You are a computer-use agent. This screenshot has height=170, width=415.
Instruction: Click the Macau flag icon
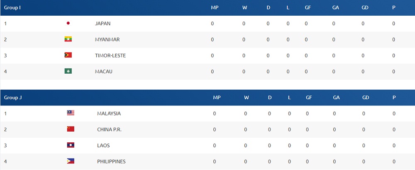[68, 72]
